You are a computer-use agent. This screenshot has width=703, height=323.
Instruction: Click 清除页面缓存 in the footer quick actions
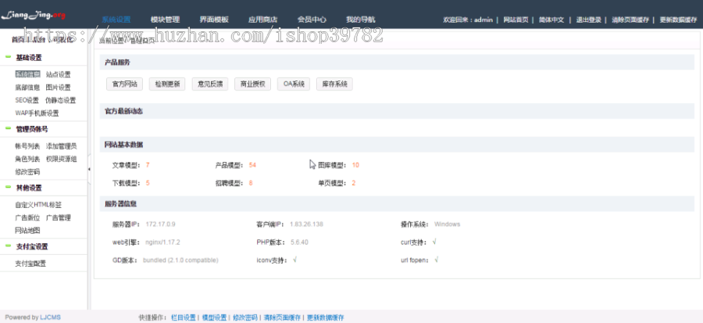pos(283,318)
